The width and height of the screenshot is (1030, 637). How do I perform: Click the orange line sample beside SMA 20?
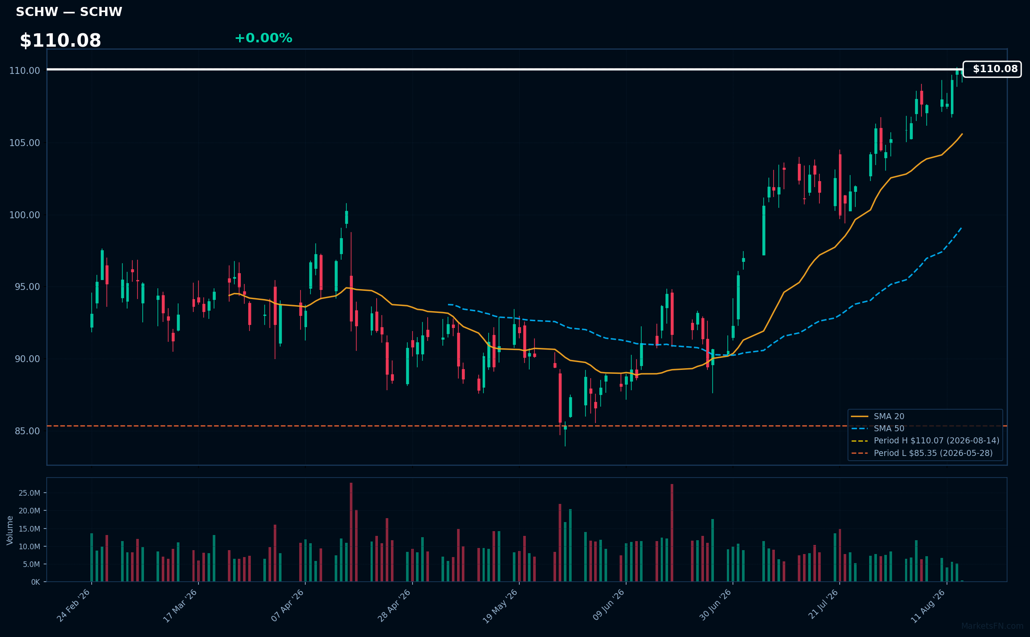pyautogui.click(x=860, y=417)
